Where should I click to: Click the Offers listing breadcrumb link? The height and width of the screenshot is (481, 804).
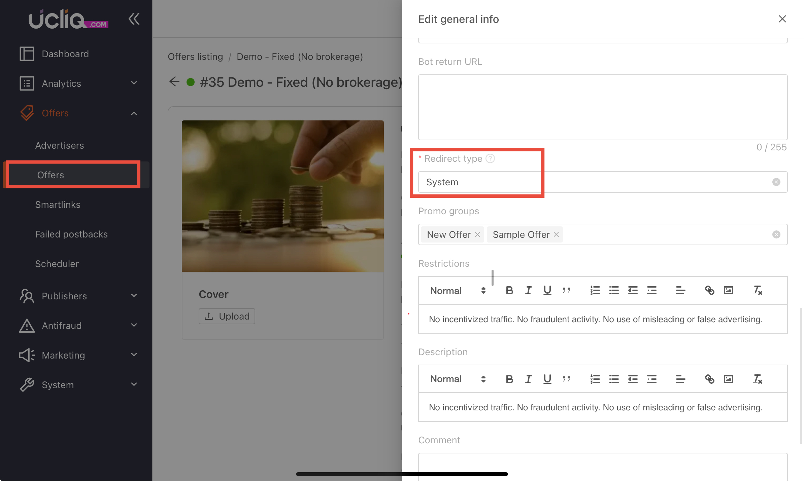[195, 57]
